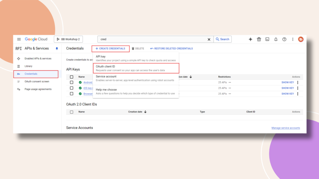This screenshot has height=179, width=319.
Task: Activate Cloud Shell terminal icon
Action: coord(267,39)
